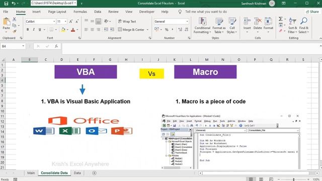Screen dimensions: 322x181
Task: Toggle Wrap Text
Action: (x=127, y=21)
